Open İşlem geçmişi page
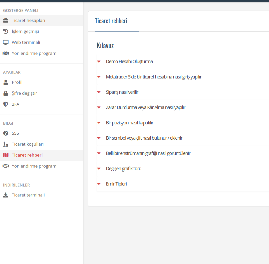269x264 pixels. 42,32
